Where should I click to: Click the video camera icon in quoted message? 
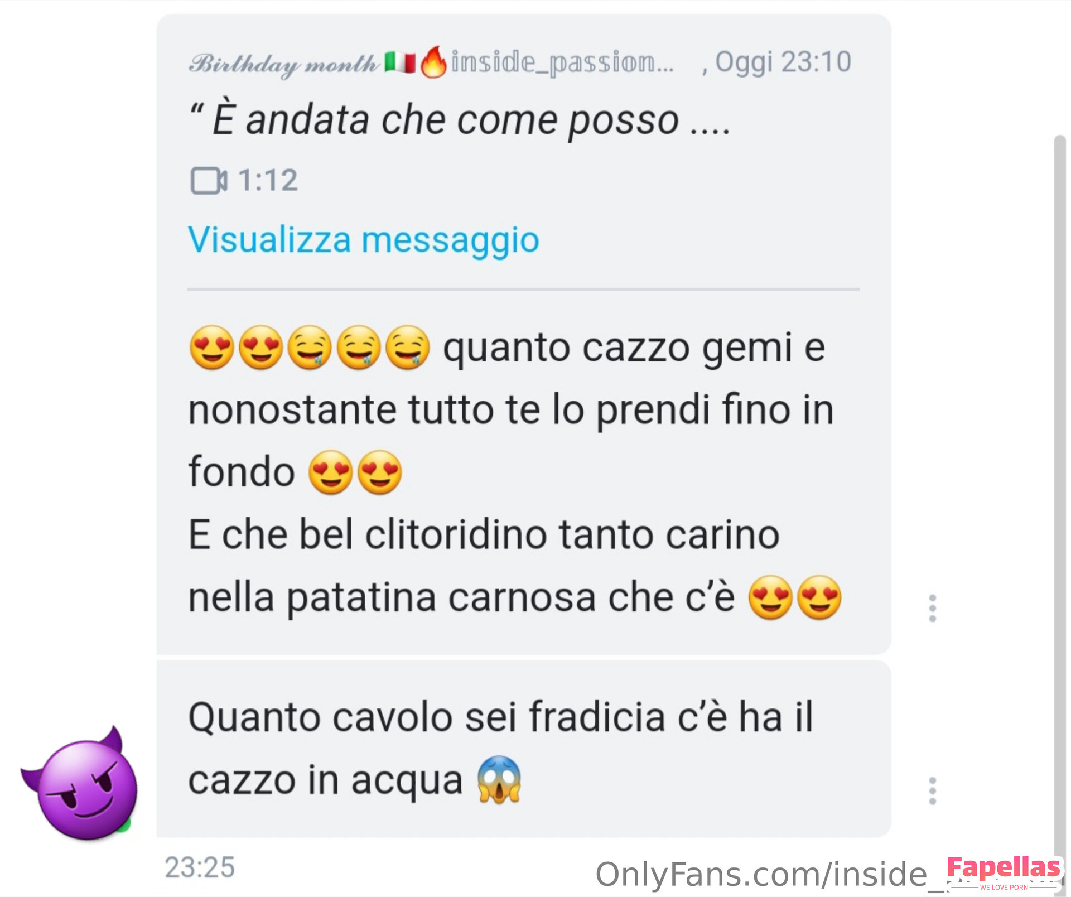209,180
